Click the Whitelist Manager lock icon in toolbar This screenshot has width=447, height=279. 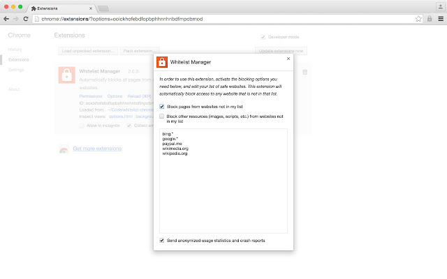click(430, 19)
